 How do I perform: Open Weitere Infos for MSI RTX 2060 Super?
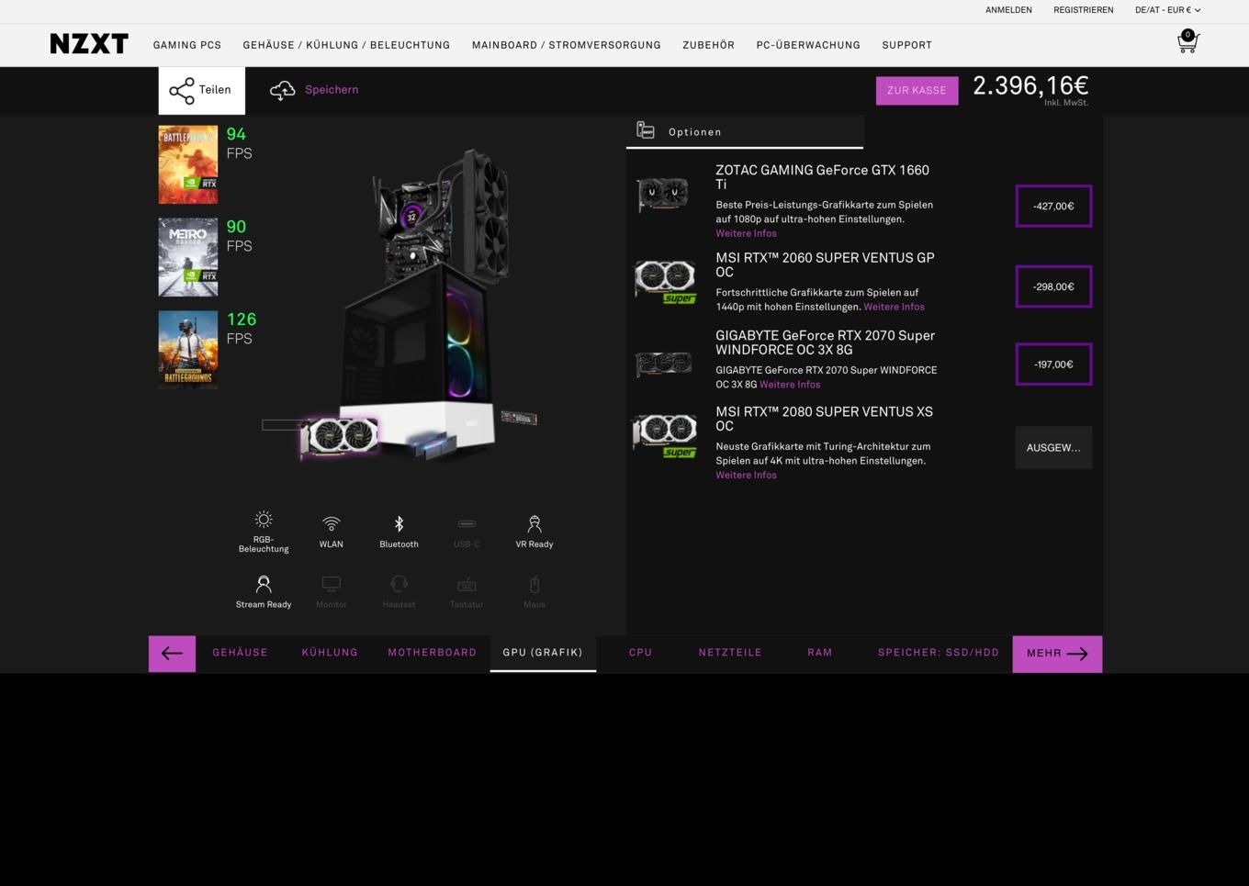pos(894,307)
